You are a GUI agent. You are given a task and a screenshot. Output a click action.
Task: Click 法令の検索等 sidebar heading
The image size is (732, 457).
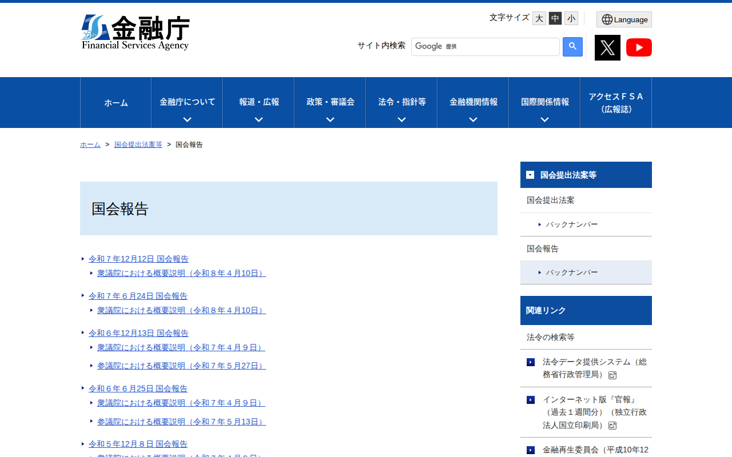(x=551, y=338)
